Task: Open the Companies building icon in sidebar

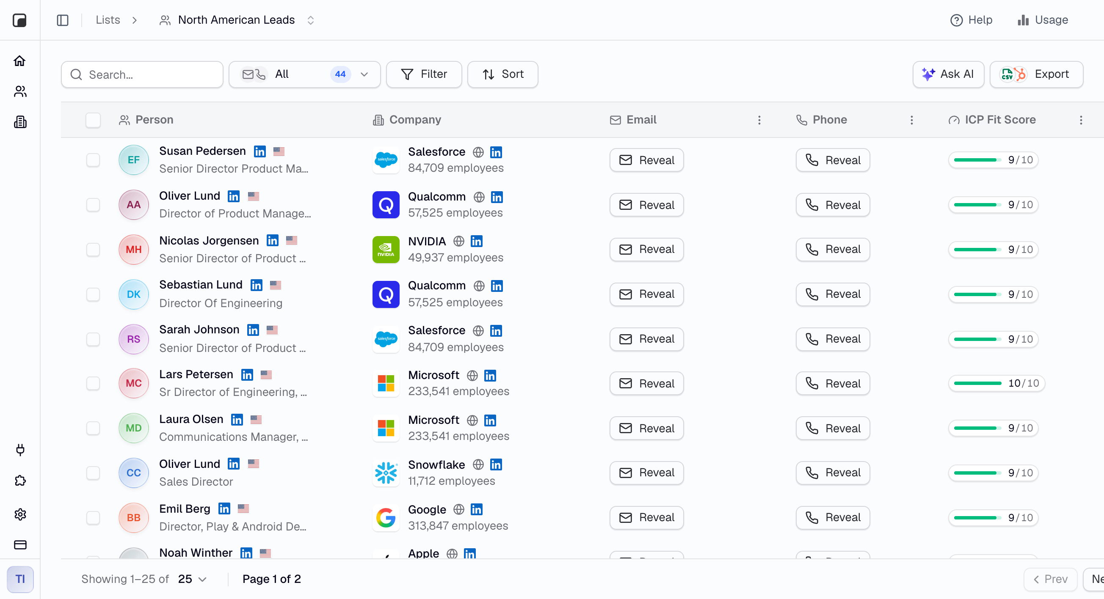Action: [x=20, y=122]
